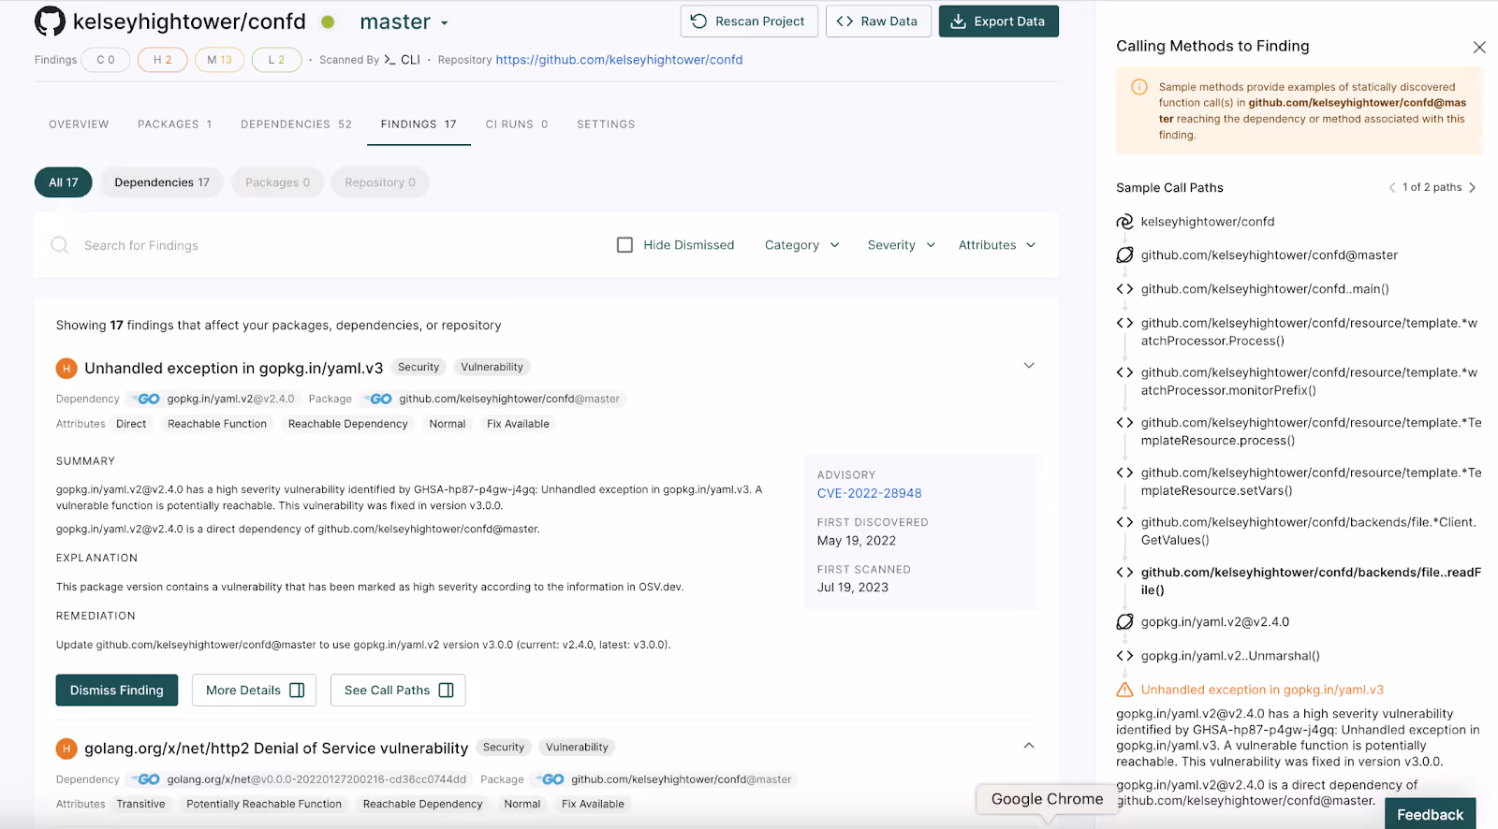This screenshot has height=829, width=1498.
Task: Open the Settings tab
Action: point(606,124)
